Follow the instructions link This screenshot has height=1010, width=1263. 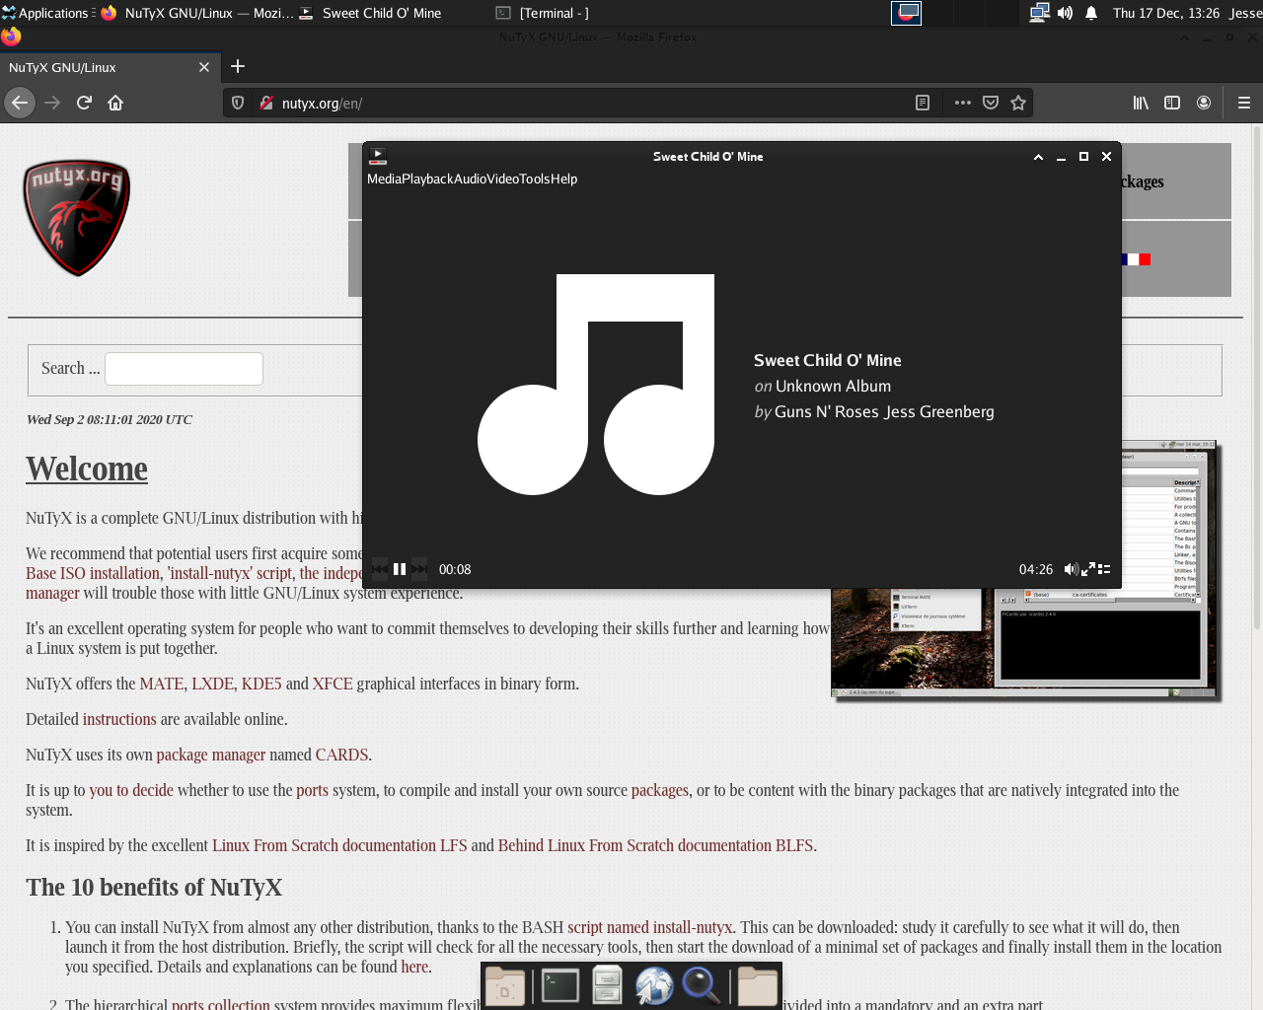point(119,719)
